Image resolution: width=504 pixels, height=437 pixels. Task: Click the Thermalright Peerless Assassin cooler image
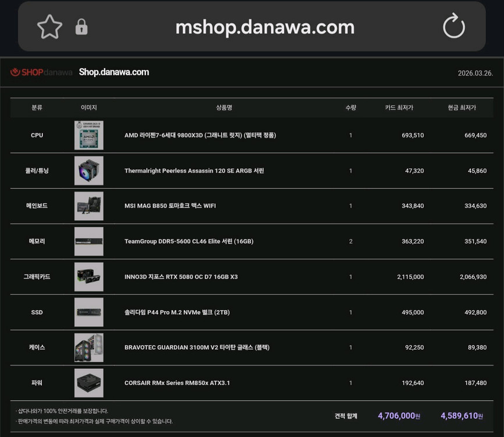pos(88,170)
